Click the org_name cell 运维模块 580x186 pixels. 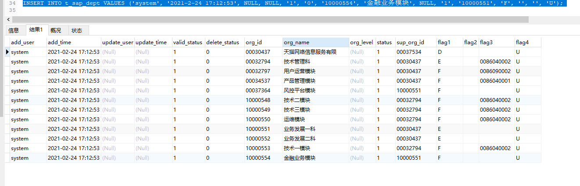pos(316,119)
